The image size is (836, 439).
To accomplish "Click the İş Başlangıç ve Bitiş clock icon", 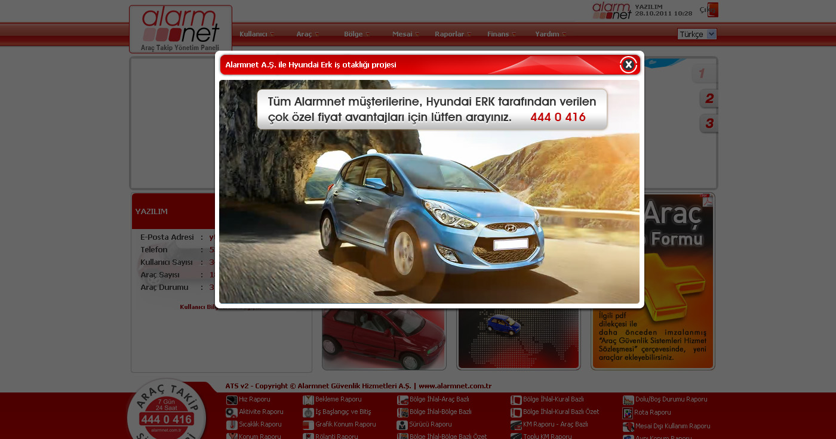I will (308, 412).
